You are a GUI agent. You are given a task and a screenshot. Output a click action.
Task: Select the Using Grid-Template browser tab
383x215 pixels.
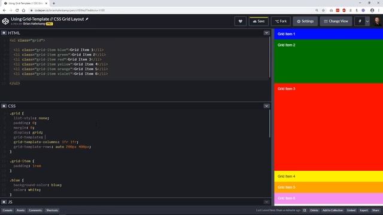(25, 4)
